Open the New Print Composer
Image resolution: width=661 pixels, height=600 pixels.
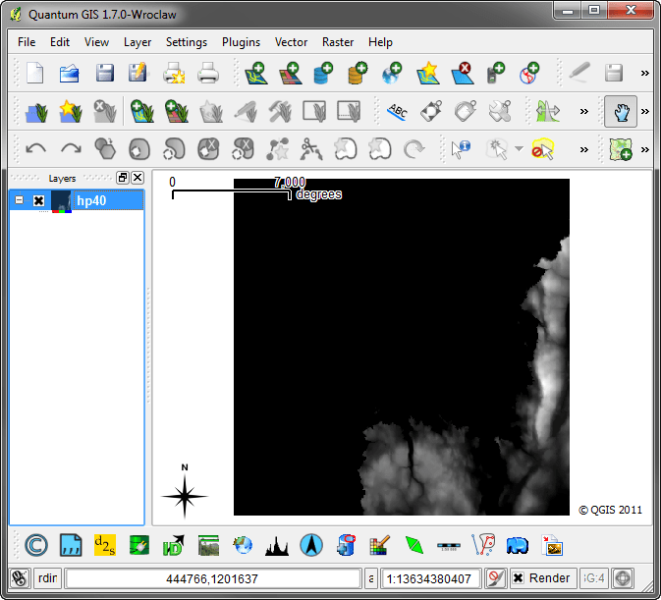pos(174,73)
